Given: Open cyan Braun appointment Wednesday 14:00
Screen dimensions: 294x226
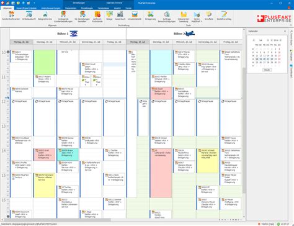Looking at the screenshot, I should pos(68,155).
